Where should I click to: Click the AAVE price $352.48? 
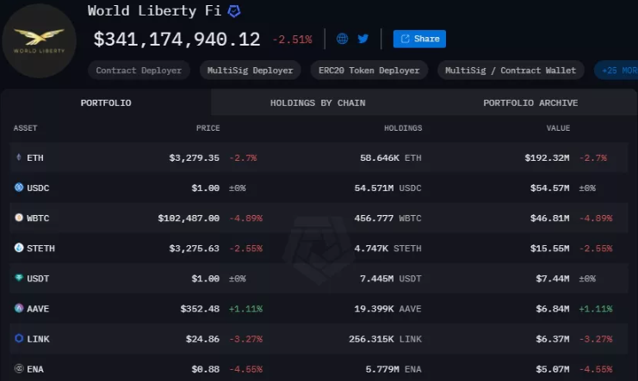tap(200, 309)
